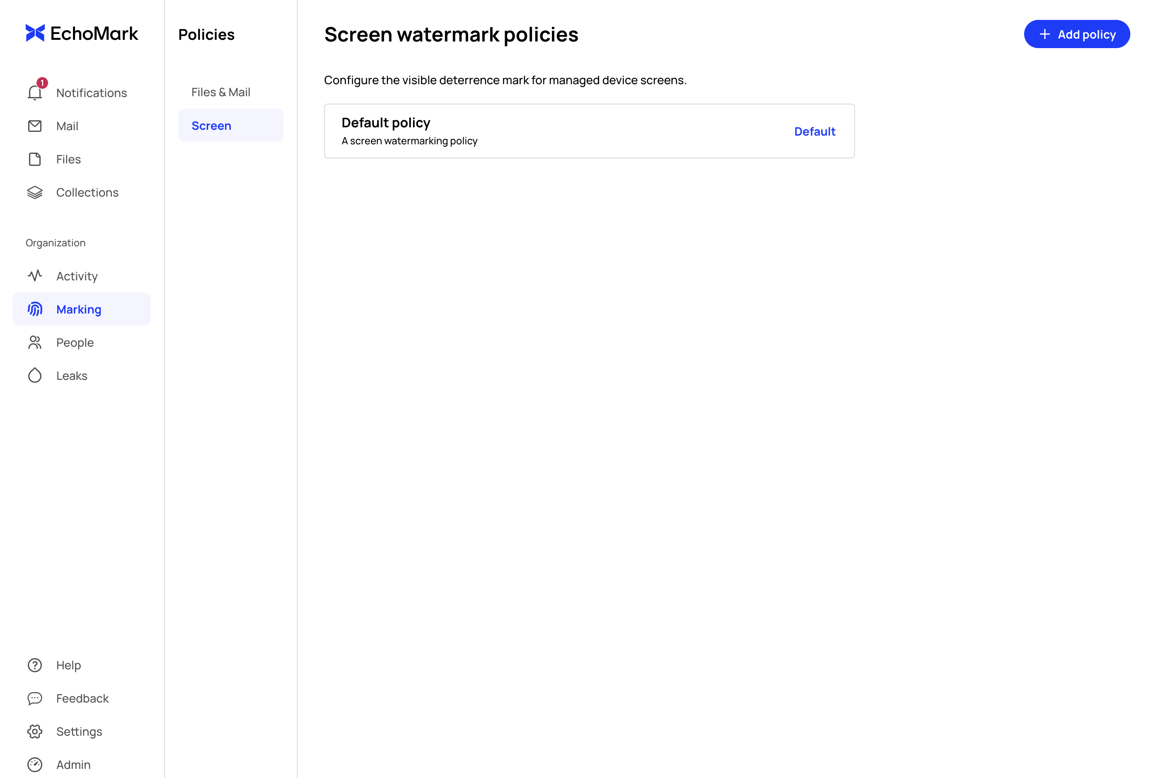Click the red notification count badge
Screen dimensions: 1156x778
(42, 83)
